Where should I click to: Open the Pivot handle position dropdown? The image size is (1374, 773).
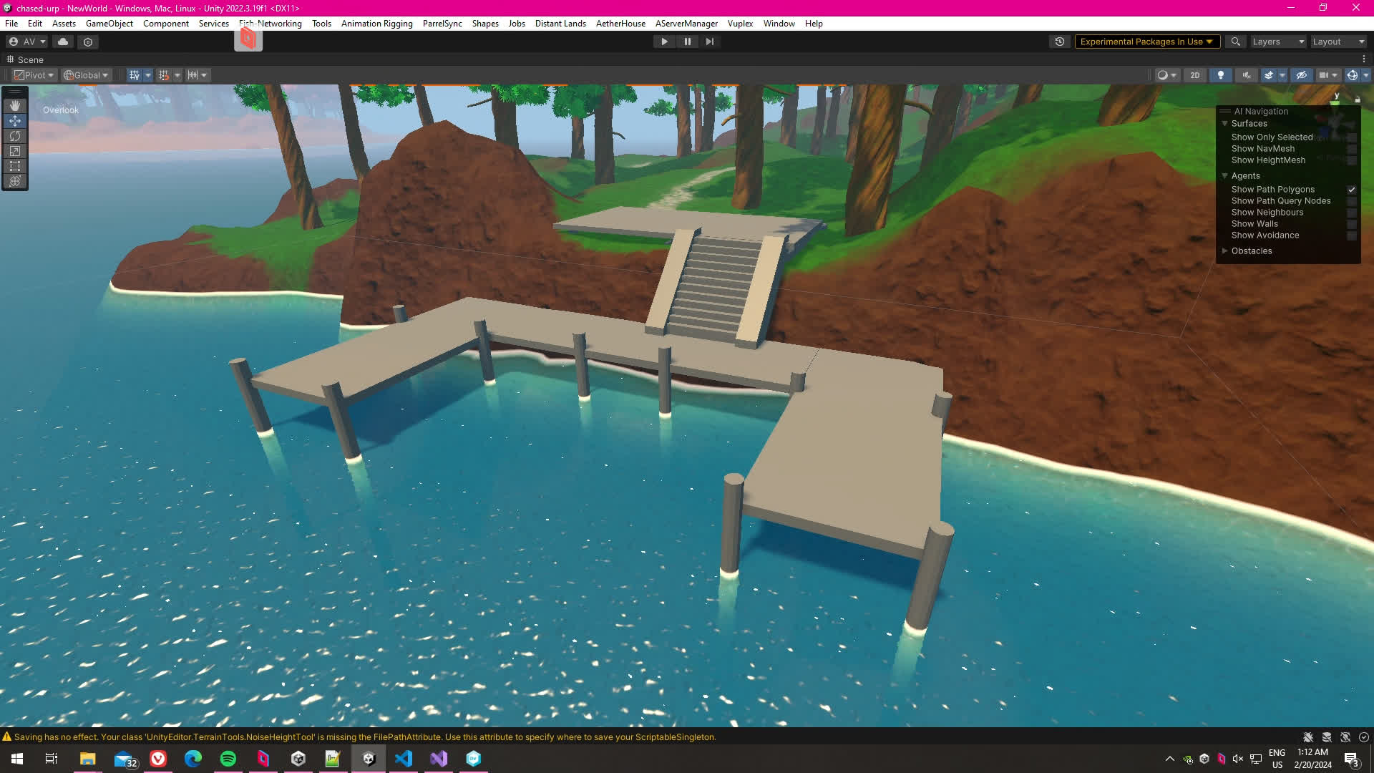pyautogui.click(x=34, y=75)
